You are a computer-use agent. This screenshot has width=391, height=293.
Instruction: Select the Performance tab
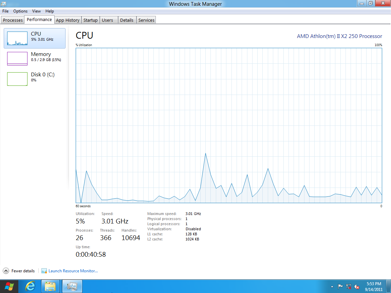(x=39, y=20)
